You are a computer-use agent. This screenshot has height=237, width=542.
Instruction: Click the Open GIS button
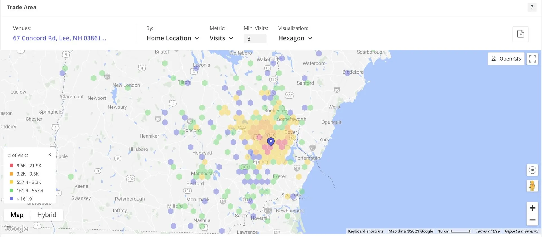(506, 59)
